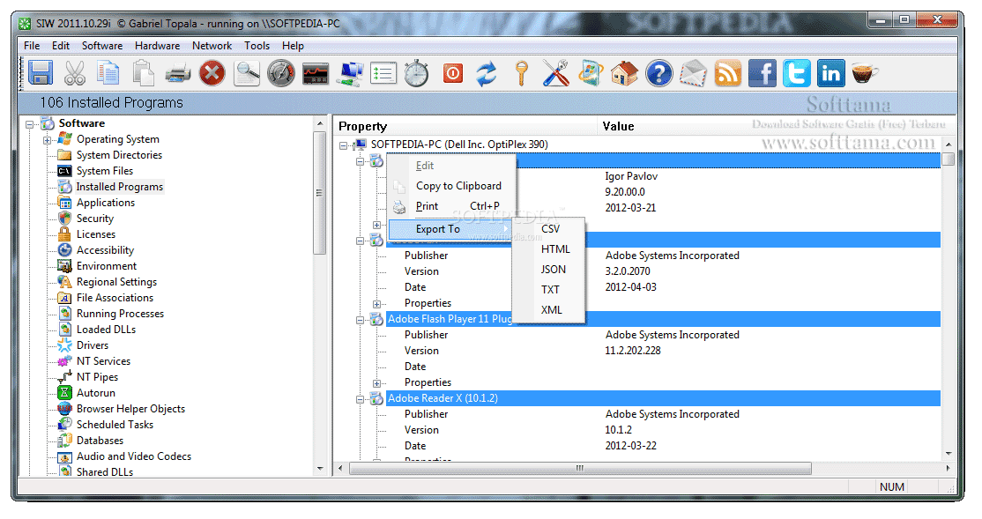Expand the Operating System sidebar node
Screen dimensions: 982x519
[x=45, y=139]
